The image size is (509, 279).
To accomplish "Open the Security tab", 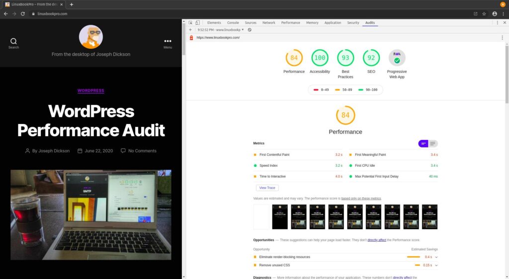I will (353, 23).
